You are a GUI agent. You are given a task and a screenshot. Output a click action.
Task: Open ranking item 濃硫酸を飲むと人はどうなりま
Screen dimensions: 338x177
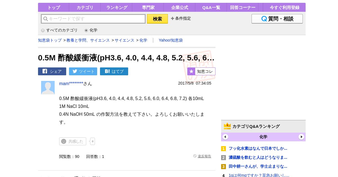[x=258, y=157]
